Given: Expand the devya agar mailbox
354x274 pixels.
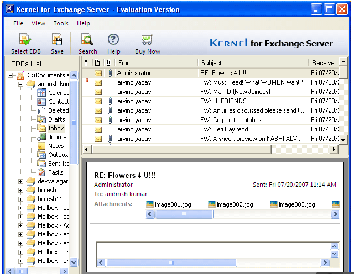Looking at the screenshot, I should pos(20,181).
